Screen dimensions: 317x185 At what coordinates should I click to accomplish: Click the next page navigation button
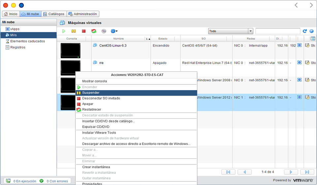(291, 172)
